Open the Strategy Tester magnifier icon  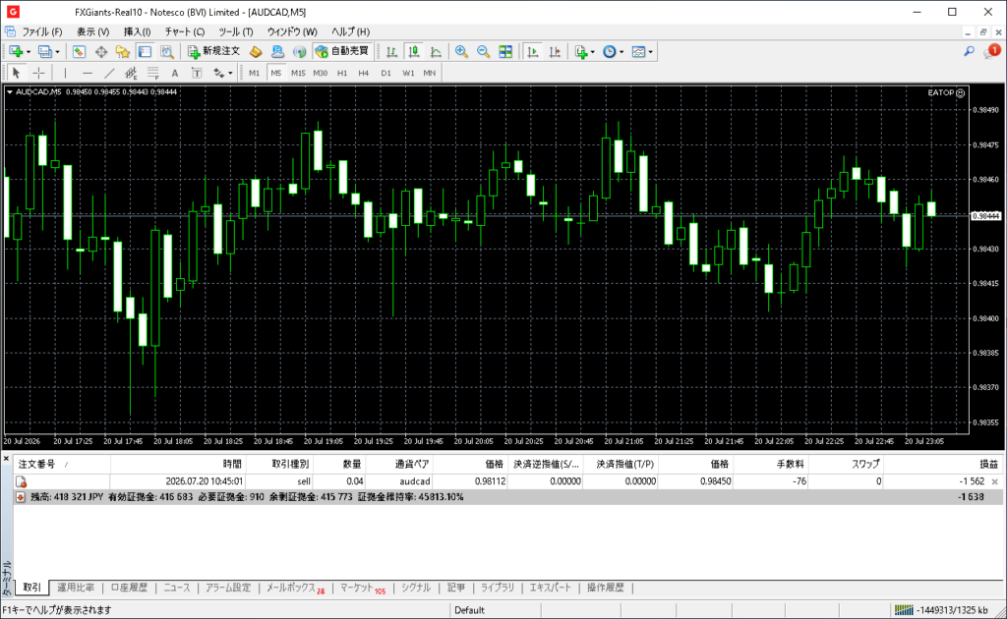click(x=166, y=52)
